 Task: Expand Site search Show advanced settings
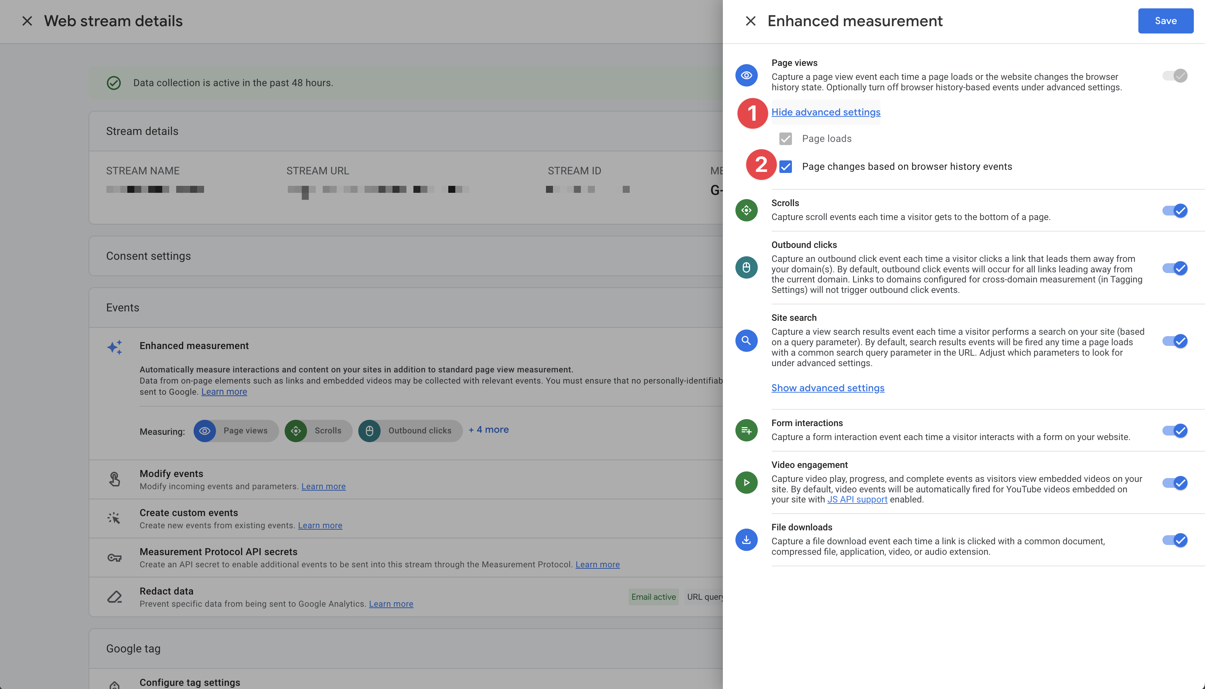pyautogui.click(x=828, y=388)
